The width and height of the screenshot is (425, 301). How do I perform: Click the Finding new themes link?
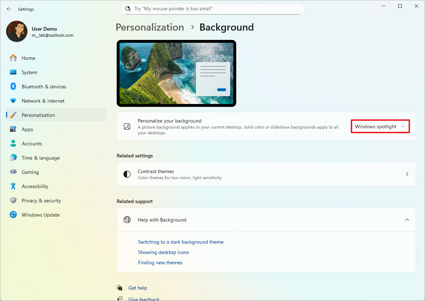tap(160, 263)
